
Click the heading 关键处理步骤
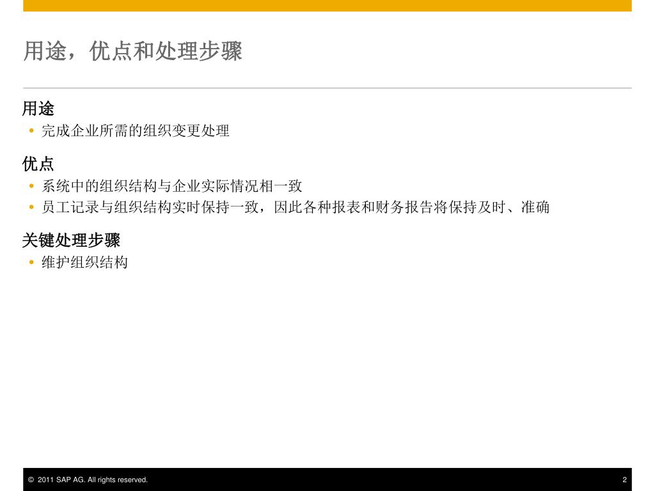71,240
